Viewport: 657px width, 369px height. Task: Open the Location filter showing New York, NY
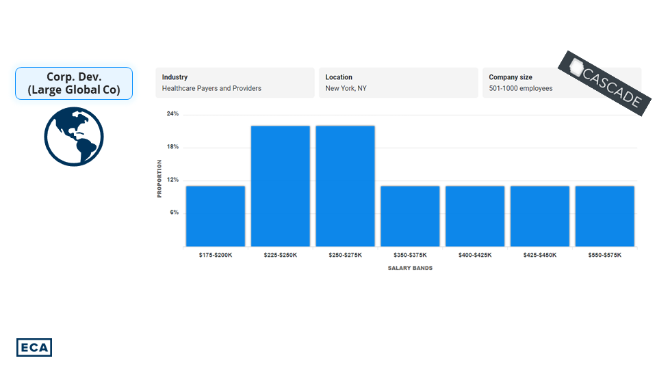coord(398,83)
